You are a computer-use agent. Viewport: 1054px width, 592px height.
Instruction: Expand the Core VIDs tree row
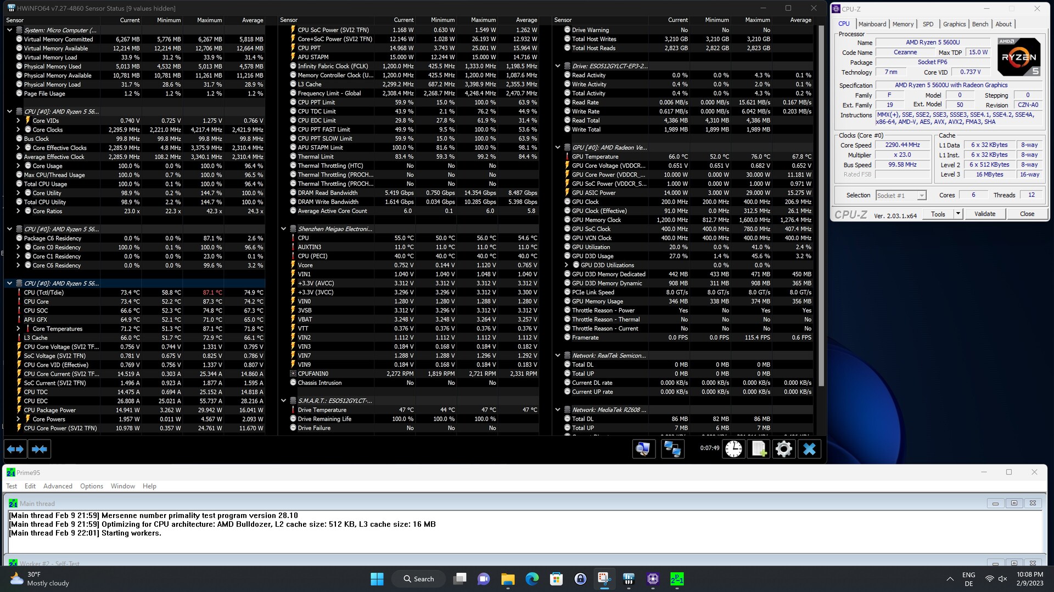[18, 121]
